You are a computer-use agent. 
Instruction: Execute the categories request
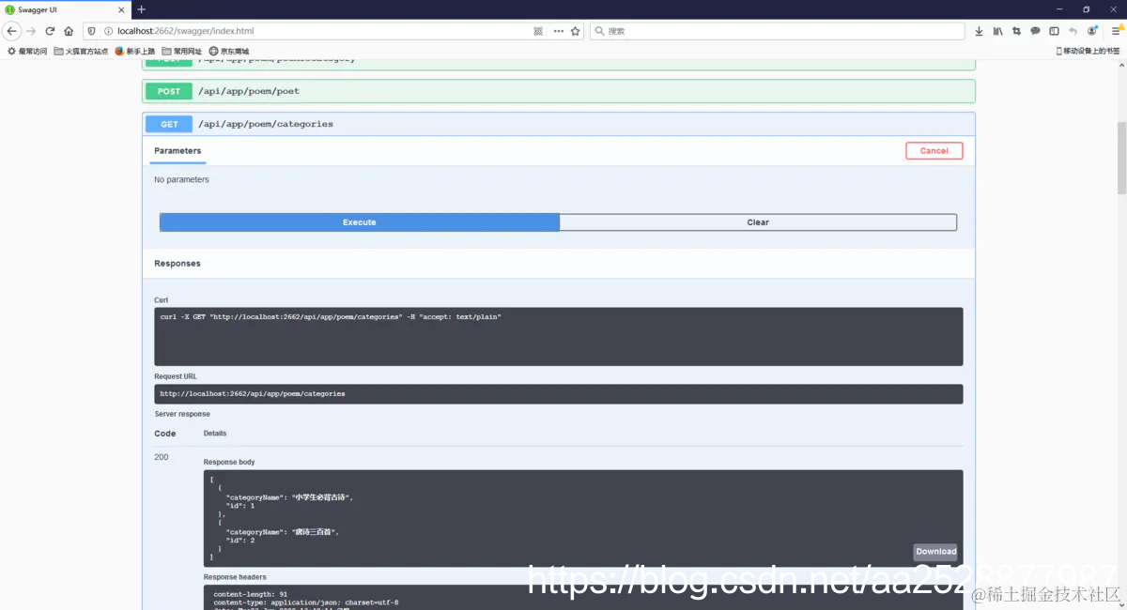click(360, 222)
